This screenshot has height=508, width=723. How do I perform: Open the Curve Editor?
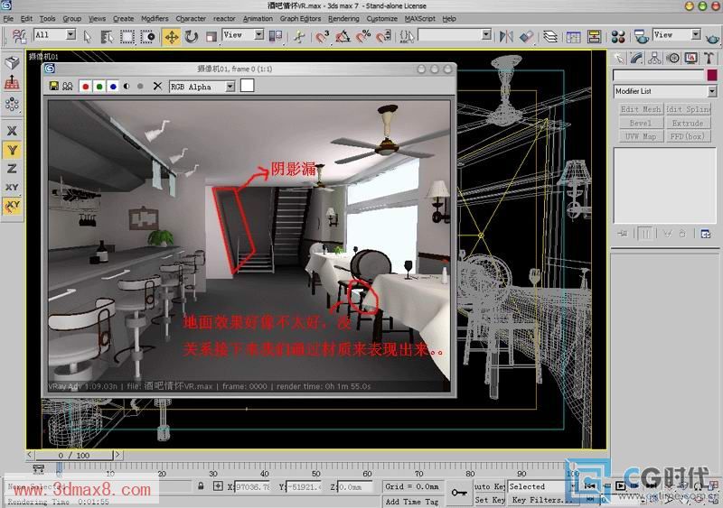point(573,37)
